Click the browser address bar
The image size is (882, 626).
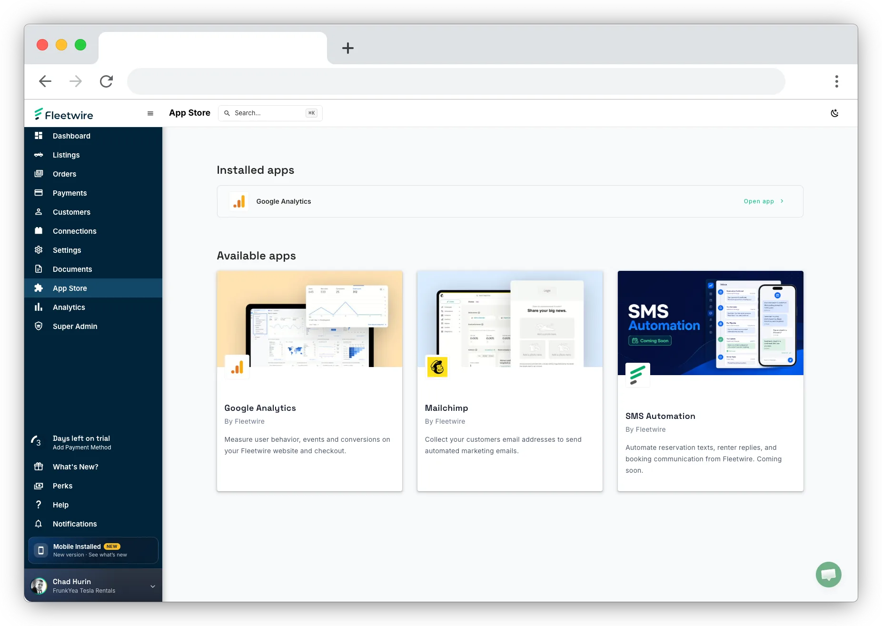click(x=456, y=81)
